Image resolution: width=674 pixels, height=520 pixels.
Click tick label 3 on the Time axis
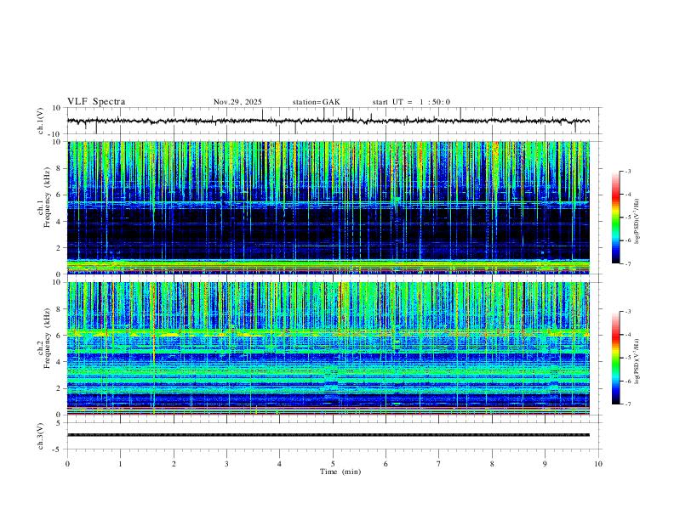226,464
